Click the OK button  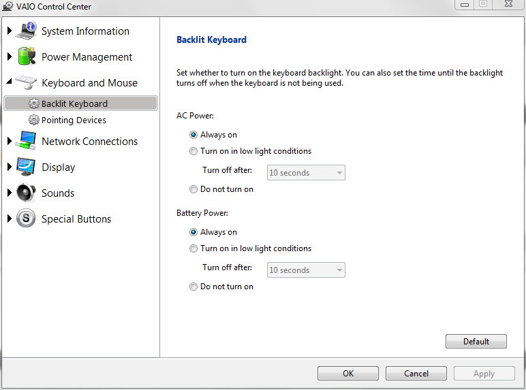(348, 373)
